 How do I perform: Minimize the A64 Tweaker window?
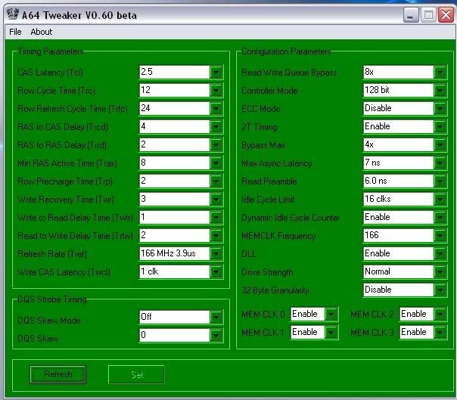click(411, 15)
